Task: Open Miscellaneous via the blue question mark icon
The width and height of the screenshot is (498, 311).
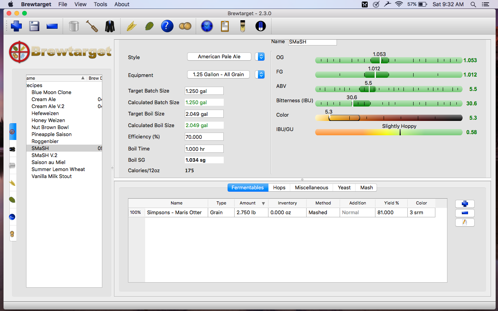Action: click(x=167, y=26)
